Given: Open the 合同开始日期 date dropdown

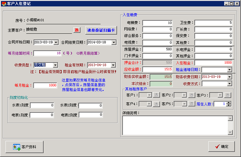Looking at the screenshot, I should pos(56,42).
